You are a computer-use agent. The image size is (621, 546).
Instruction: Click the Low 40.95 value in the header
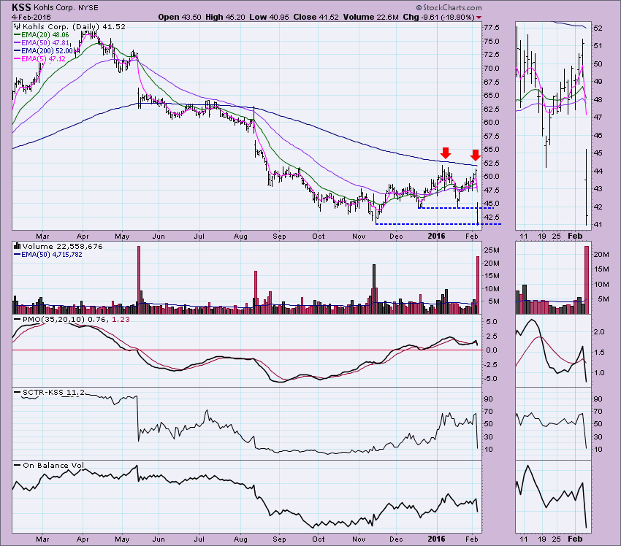click(269, 17)
